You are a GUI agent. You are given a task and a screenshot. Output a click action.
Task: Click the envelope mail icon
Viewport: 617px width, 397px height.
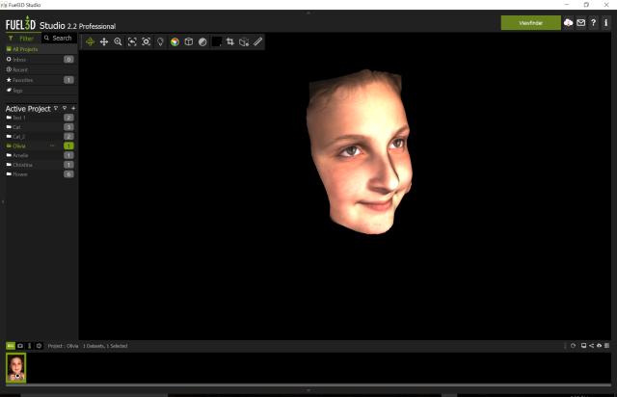tap(580, 22)
